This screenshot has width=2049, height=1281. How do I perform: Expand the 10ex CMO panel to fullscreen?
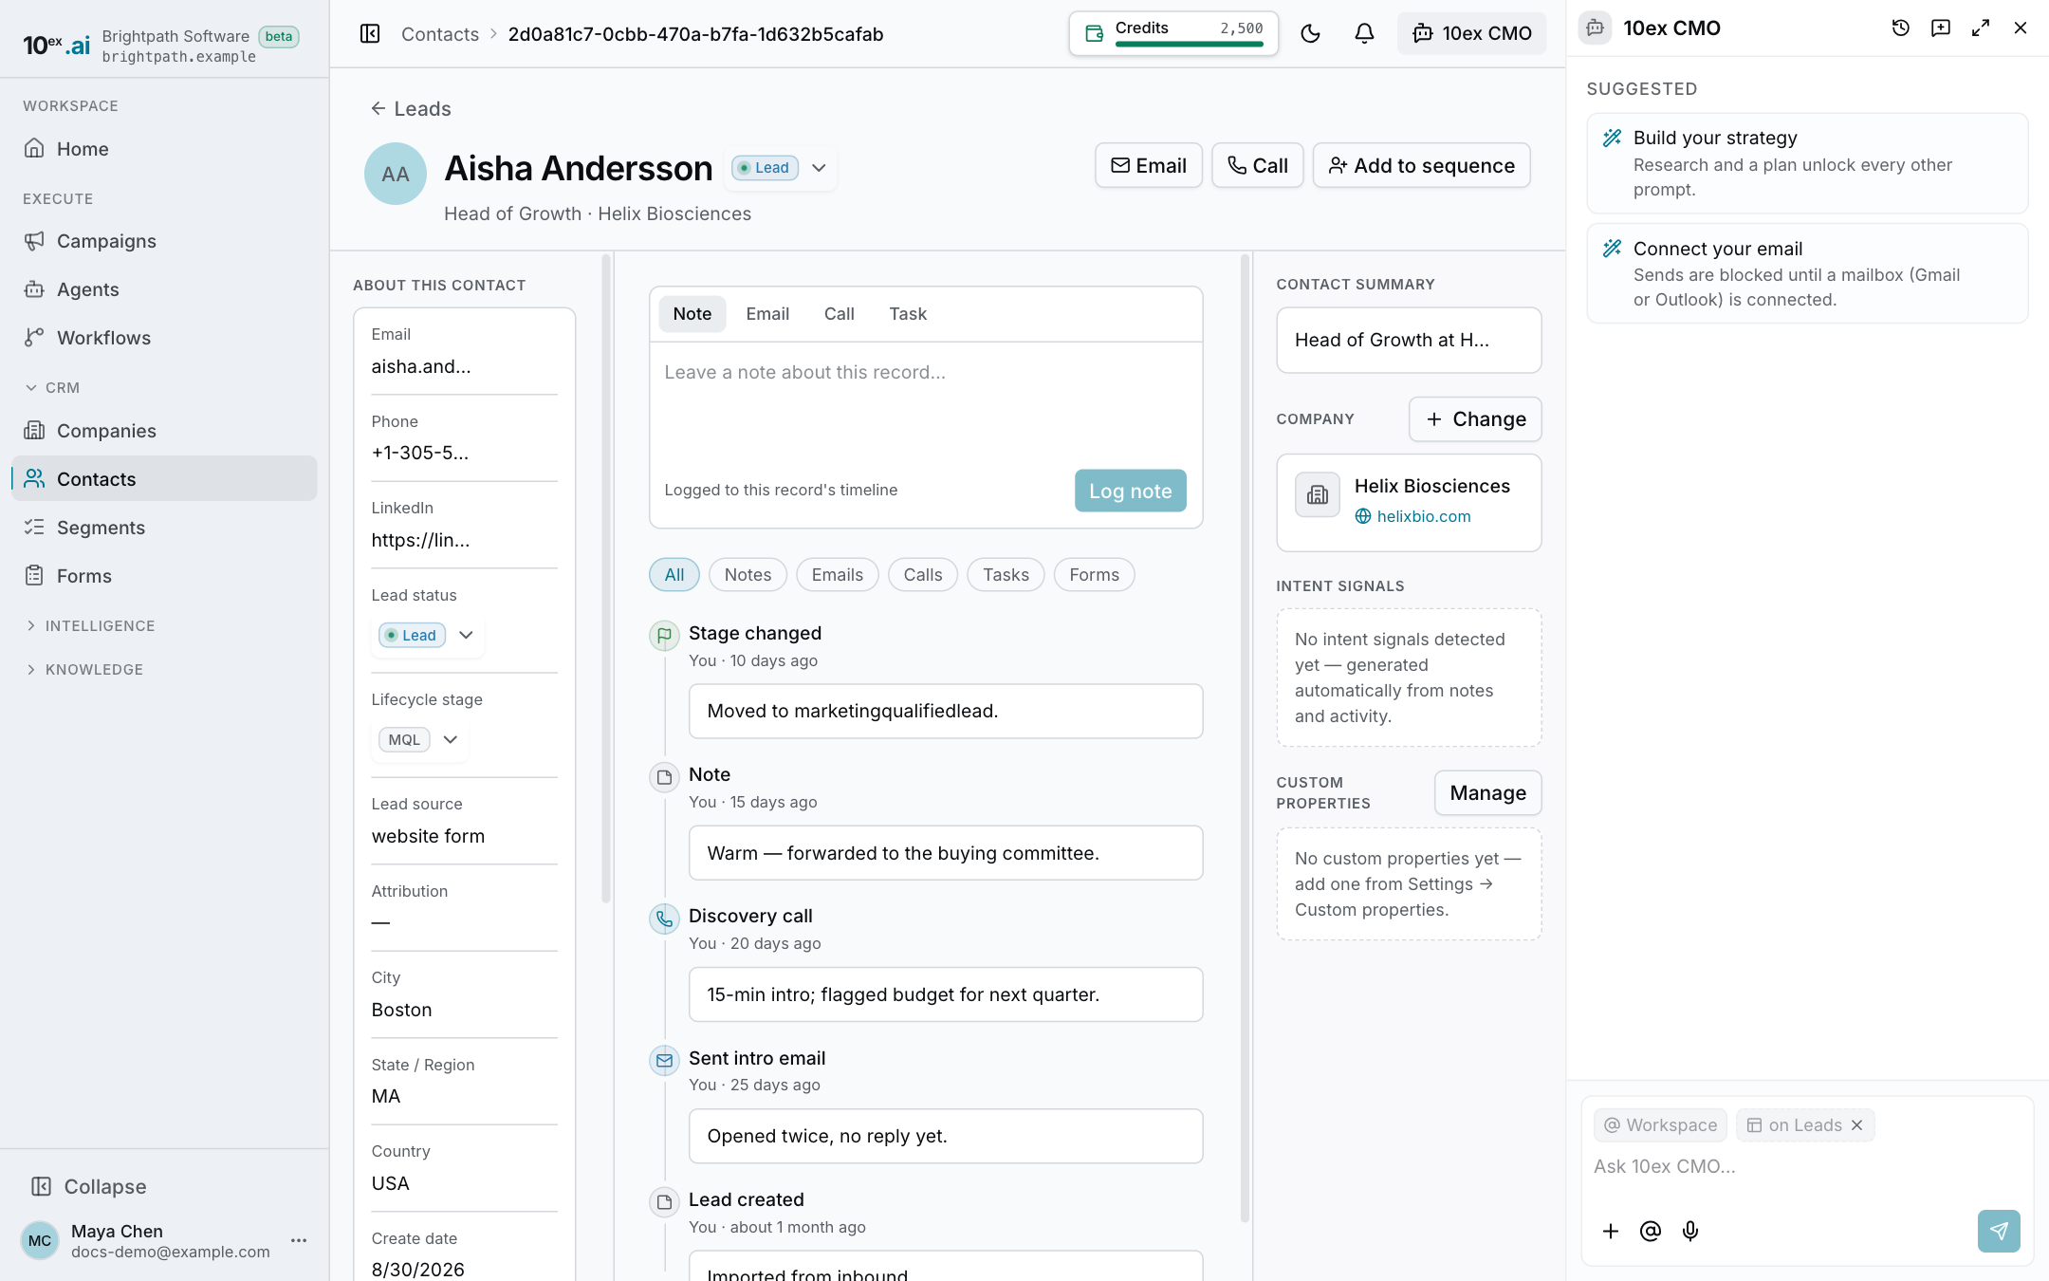pyautogui.click(x=1980, y=28)
